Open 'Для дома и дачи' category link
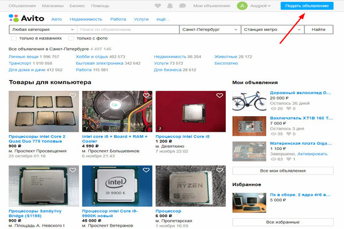The width and height of the screenshot is (344, 229). (x=27, y=70)
